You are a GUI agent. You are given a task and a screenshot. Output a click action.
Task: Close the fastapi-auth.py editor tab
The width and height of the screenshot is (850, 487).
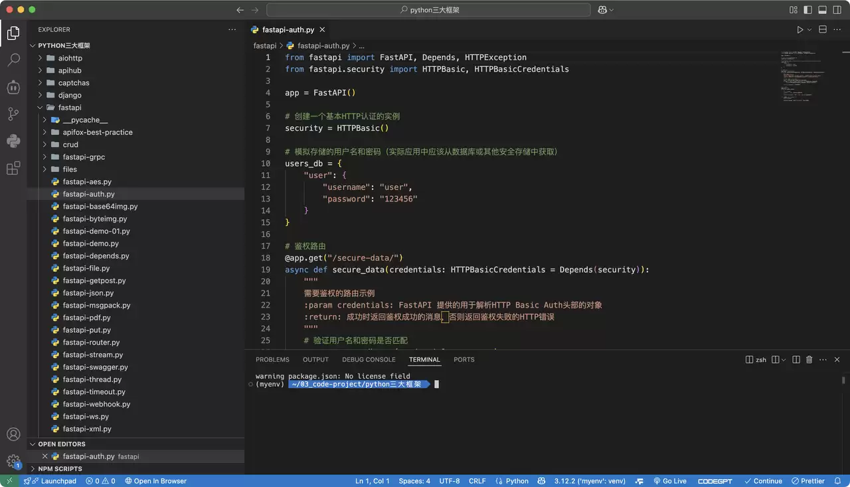pos(323,30)
